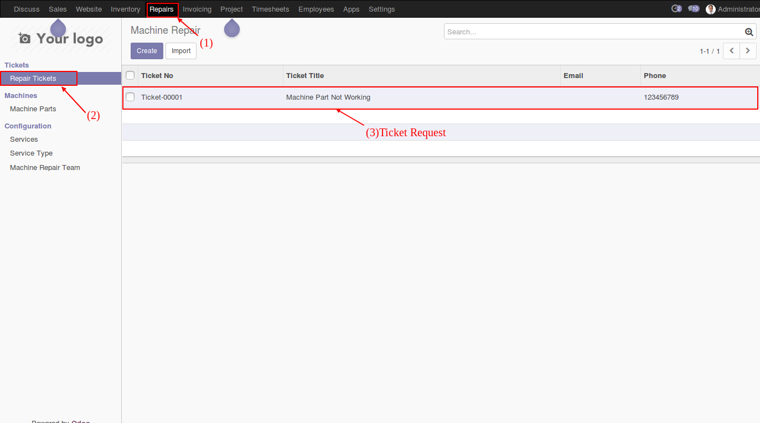Viewport: 760px width, 423px height.
Task: Open the Discuss menu
Action: pyautogui.click(x=27, y=9)
